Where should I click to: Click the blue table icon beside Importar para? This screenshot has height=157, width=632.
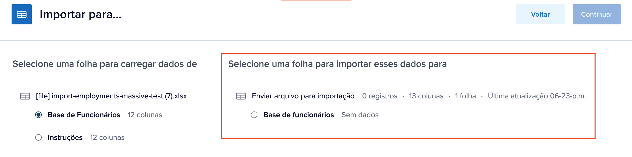22,14
